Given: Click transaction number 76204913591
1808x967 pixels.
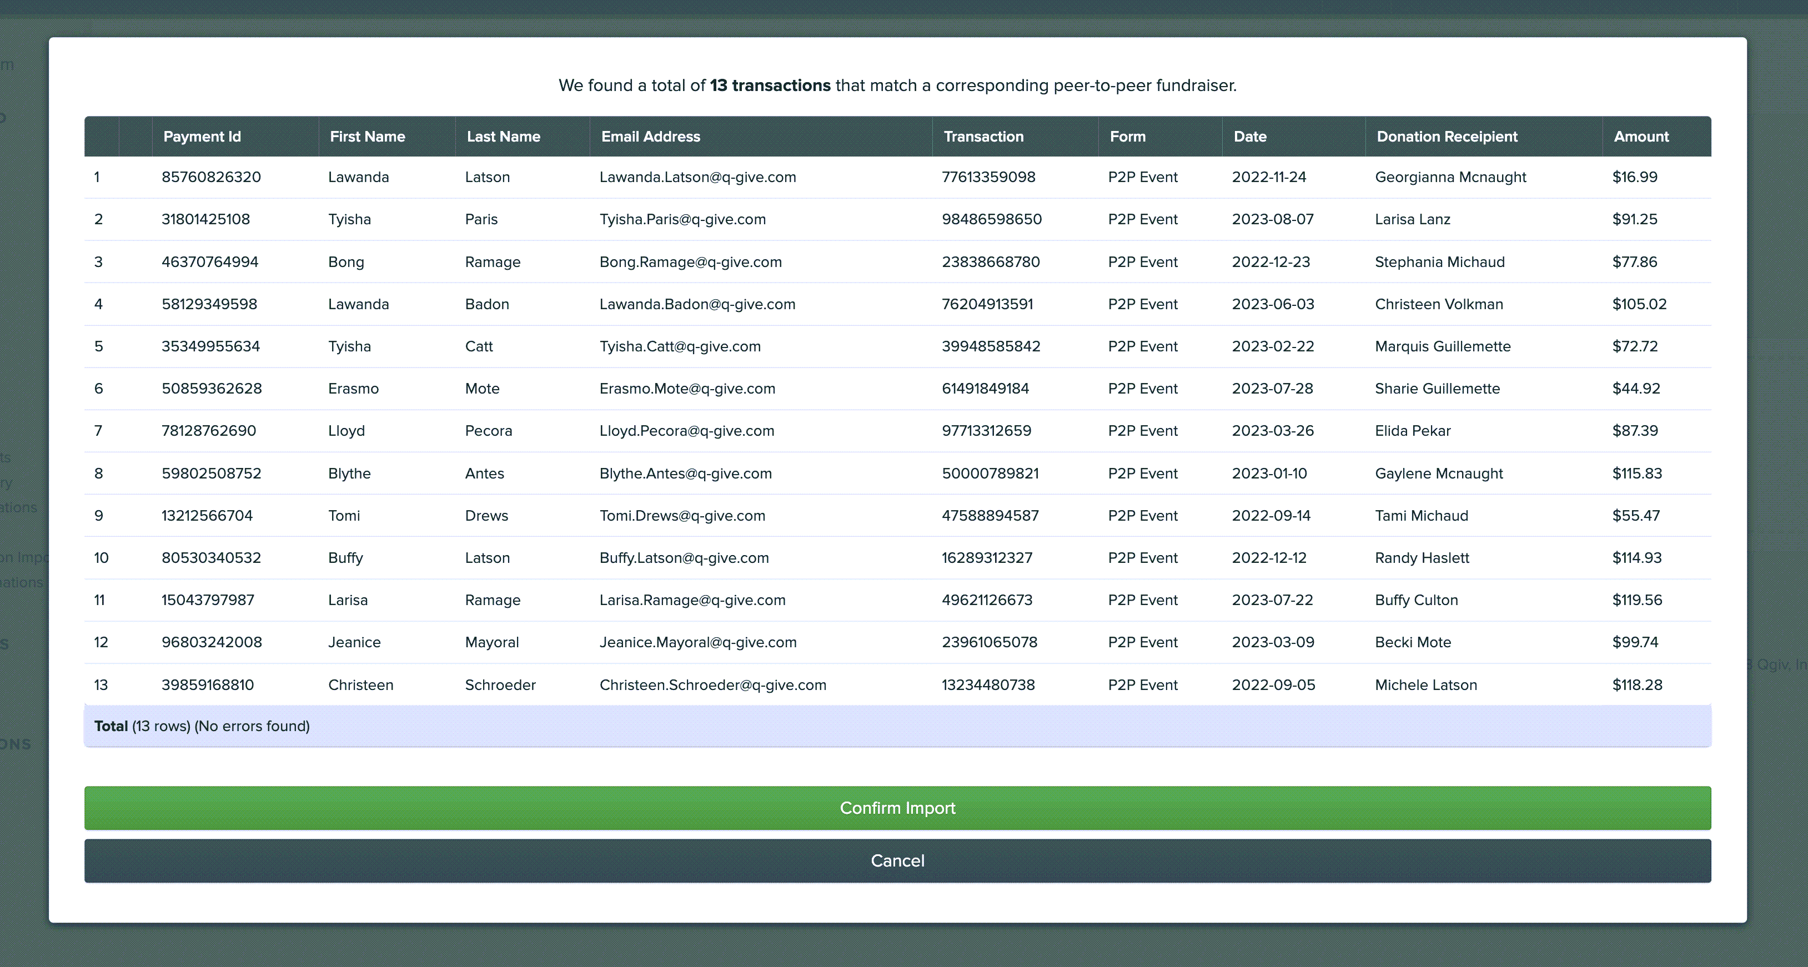Looking at the screenshot, I should pyautogui.click(x=987, y=304).
